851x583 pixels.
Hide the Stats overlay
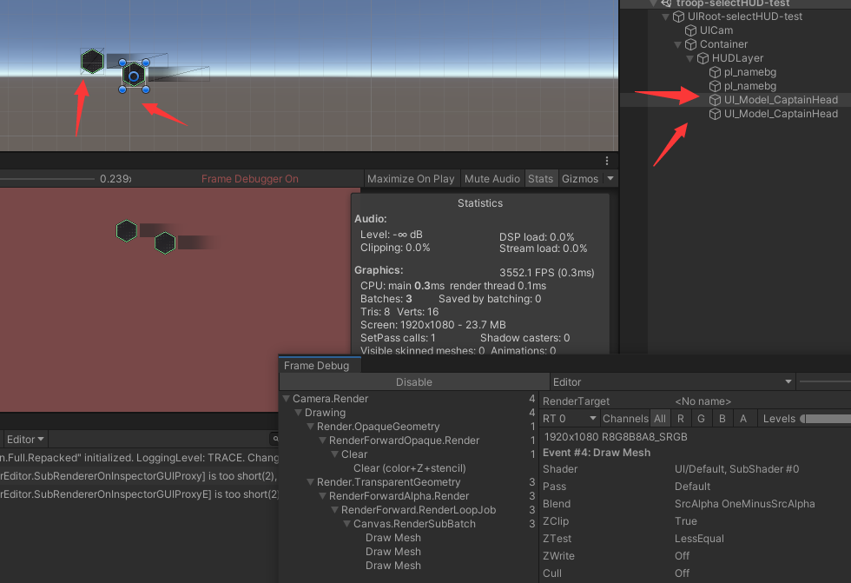(x=540, y=179)
